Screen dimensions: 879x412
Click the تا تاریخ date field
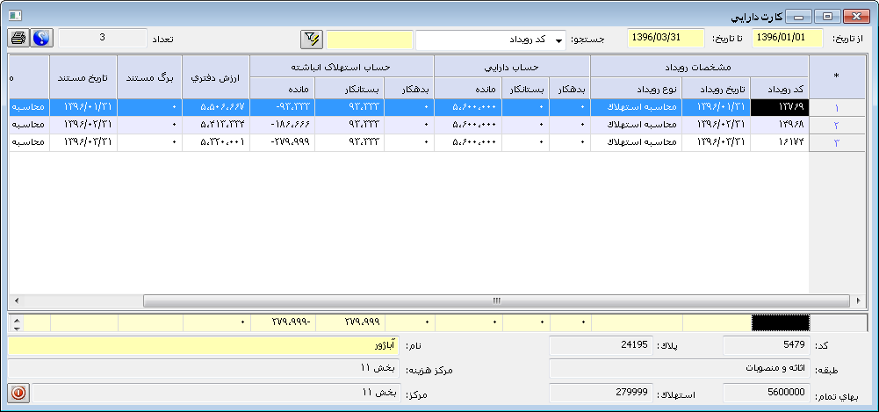666,39
